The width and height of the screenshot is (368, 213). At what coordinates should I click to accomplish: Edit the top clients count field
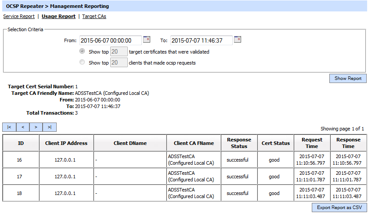point(119,63)
